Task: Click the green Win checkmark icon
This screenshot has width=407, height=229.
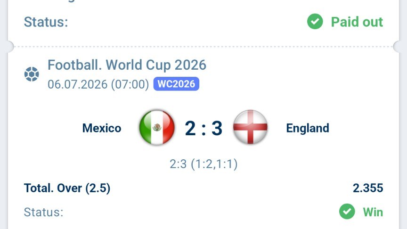Action: click(x=347, y=212)
